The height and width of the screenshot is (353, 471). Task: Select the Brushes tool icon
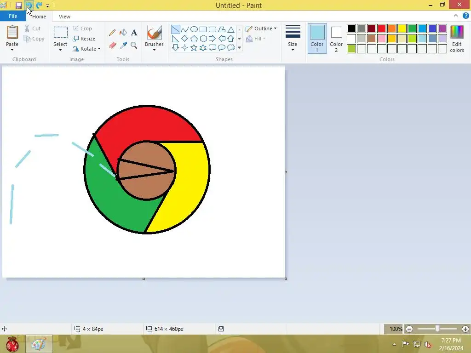coord(155,32)
